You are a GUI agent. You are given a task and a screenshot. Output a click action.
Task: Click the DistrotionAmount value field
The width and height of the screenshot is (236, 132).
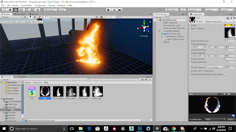(229, 41)
